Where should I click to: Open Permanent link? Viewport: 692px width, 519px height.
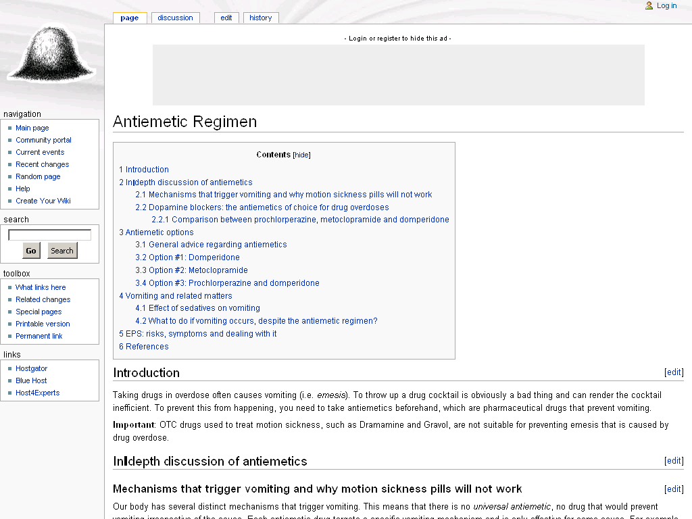(x=39, y=336)
